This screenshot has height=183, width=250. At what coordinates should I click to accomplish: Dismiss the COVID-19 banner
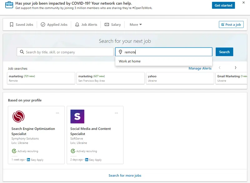[x=243, y=2]
